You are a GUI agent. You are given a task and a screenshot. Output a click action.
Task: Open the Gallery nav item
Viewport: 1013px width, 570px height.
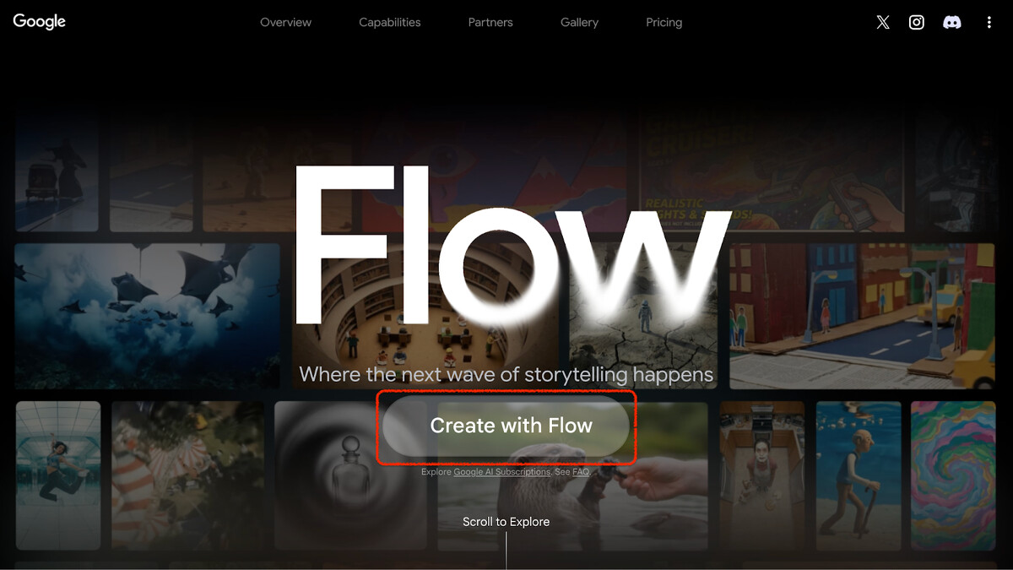579,23
